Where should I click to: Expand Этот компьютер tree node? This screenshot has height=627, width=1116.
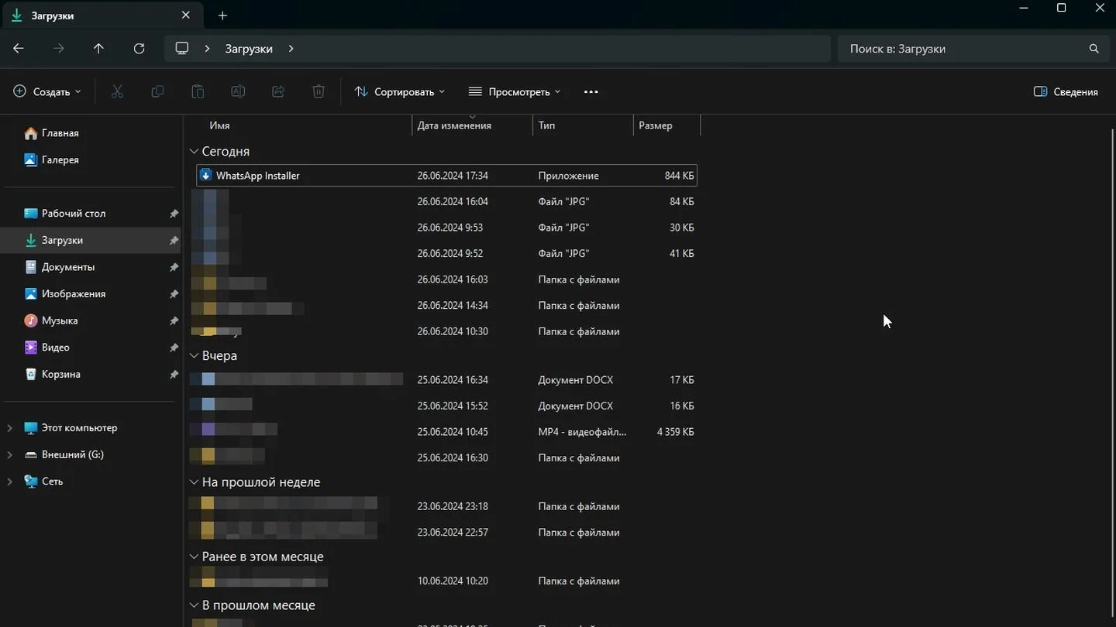coord(9,428)
